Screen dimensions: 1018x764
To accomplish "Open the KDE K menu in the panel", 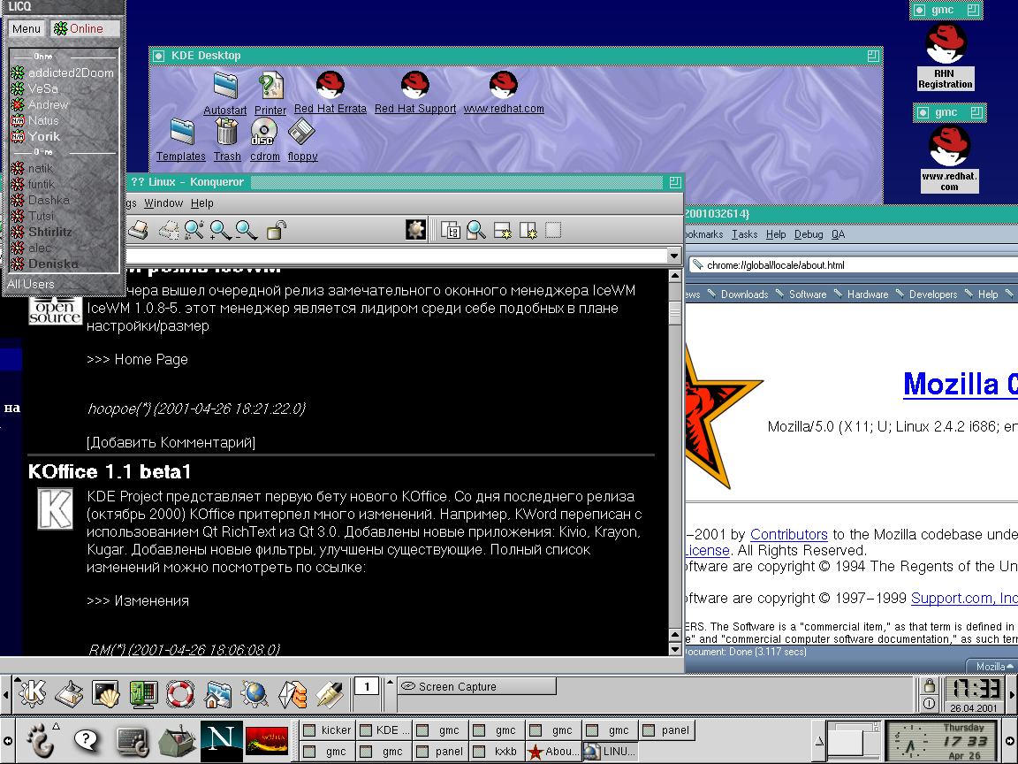I will (32, 692).
